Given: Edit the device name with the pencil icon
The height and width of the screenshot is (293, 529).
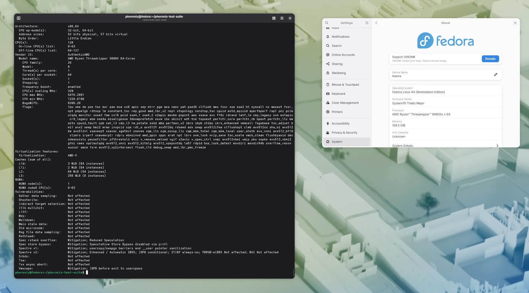Looking at the screenshot, I should pyautogui.click(x=496, y=75).
